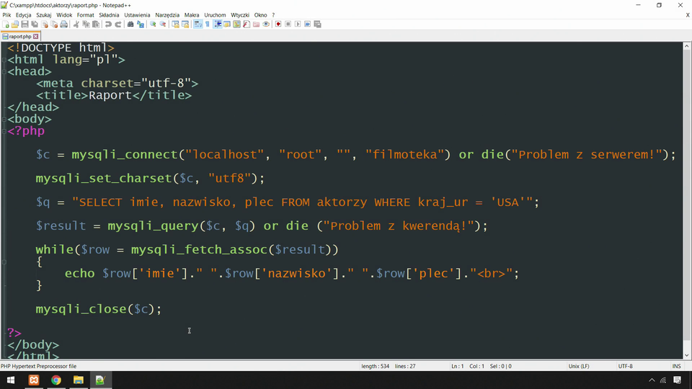Toggle INS insert mode in the status bar
This screenshot has height=389, width=692.
pos(676,366)
